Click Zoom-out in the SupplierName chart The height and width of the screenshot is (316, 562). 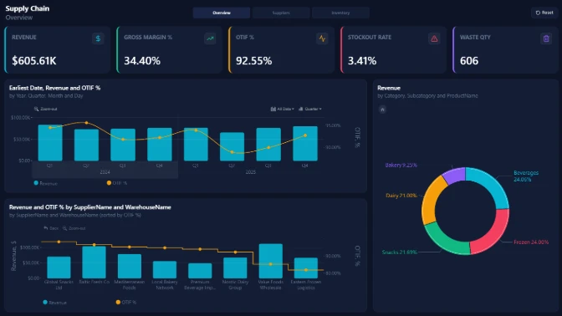tap(74, 228)
